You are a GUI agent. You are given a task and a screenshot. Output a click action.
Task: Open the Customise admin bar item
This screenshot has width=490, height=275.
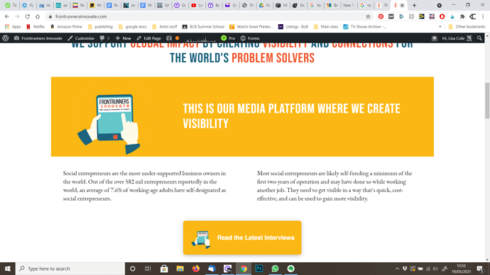coord(81,38)
